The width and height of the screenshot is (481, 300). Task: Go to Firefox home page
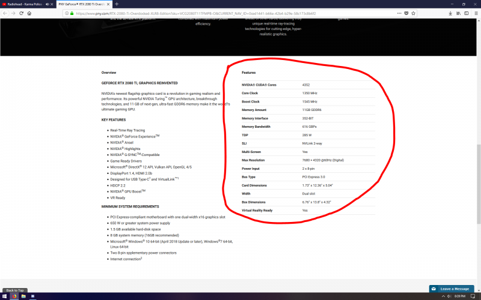pos(29,13)
